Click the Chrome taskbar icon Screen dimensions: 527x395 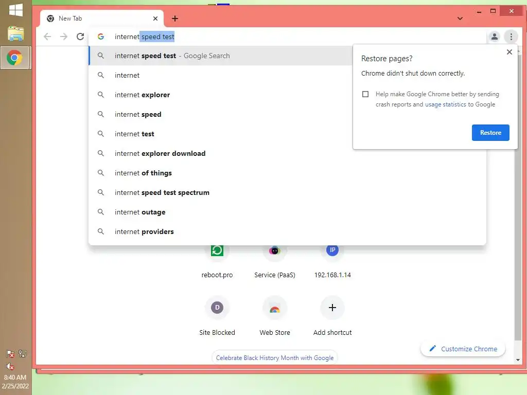coord(16,58)
